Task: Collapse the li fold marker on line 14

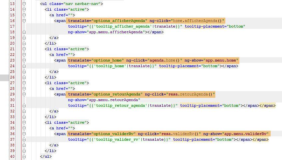Action: (x=24, y=9)
